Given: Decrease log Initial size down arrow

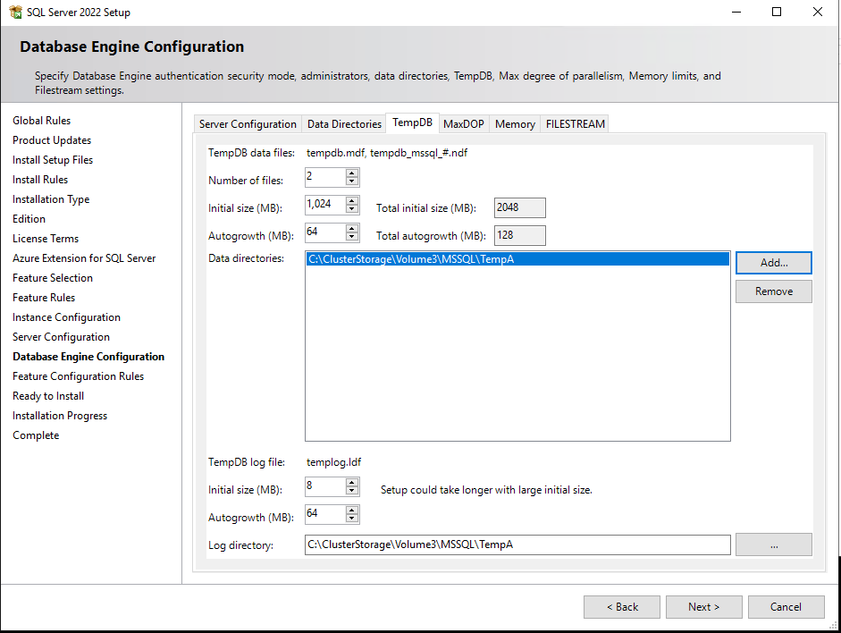Looking at the screenshot, I should click(352, 491).
